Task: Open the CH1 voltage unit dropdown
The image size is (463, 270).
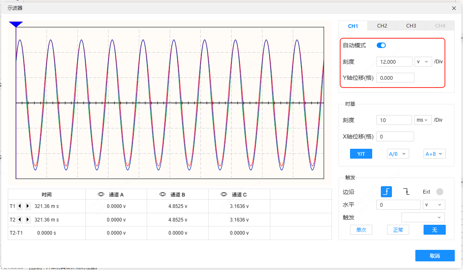Action: pos(423,62)
